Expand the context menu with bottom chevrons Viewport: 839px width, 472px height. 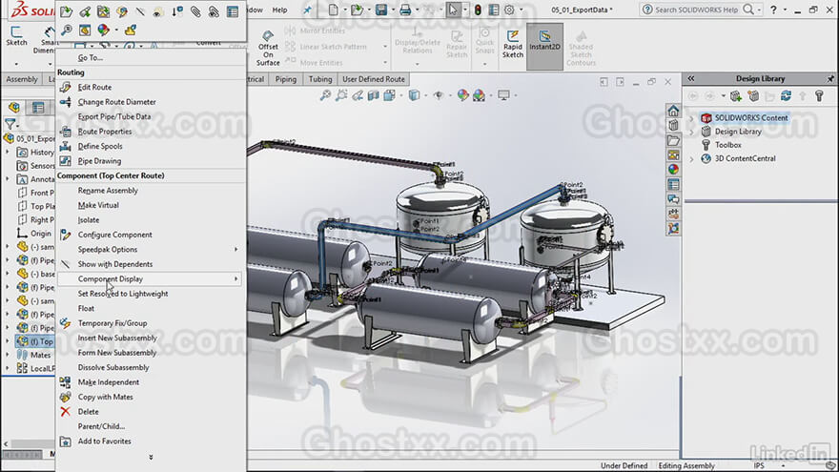click(151, 457)
